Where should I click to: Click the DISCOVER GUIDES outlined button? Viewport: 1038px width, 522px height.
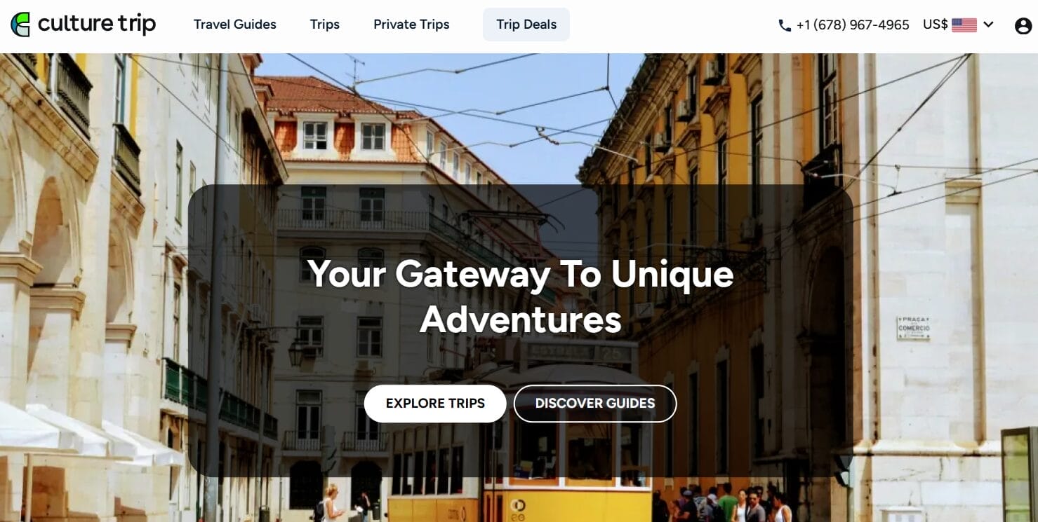[595, 404]
